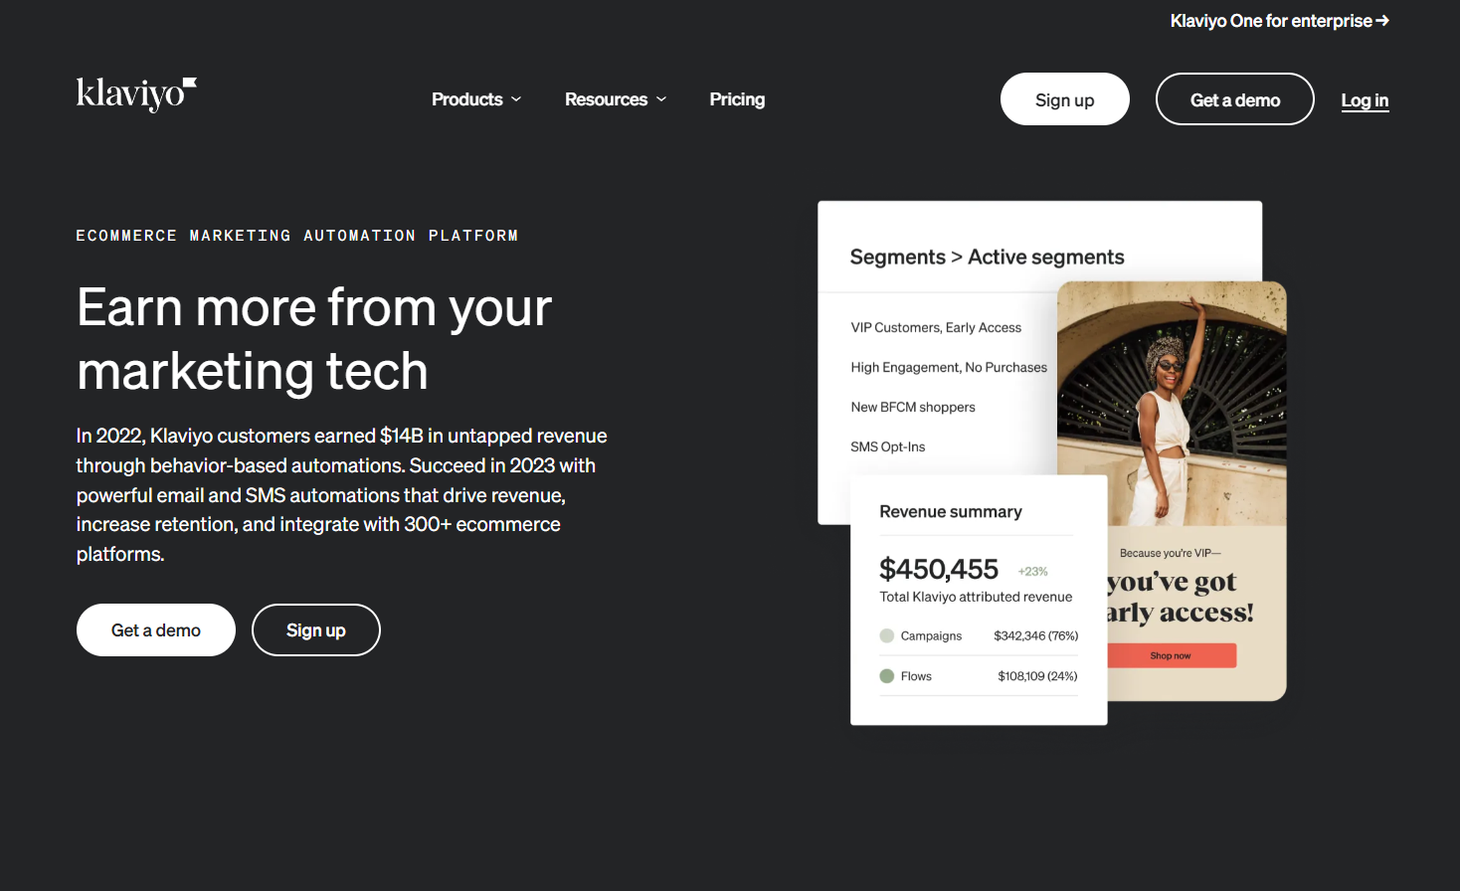Image resolution: width=1460 pixels, height=891 pixels.
Task: Open the Resources menu
Action: [x=606, y=99]
